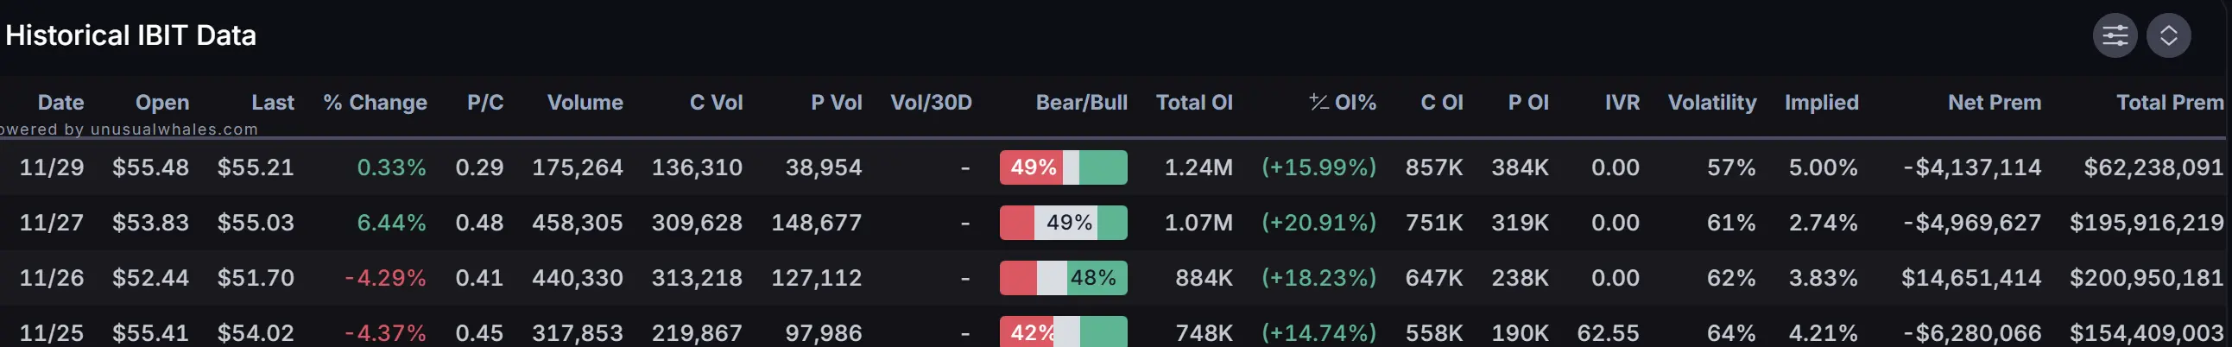Image resolution: width=2232 pixels, height=347 pixels.
Task: Click the 49% Bear/Bull bar for 11/27
Action: point(1063,223)
